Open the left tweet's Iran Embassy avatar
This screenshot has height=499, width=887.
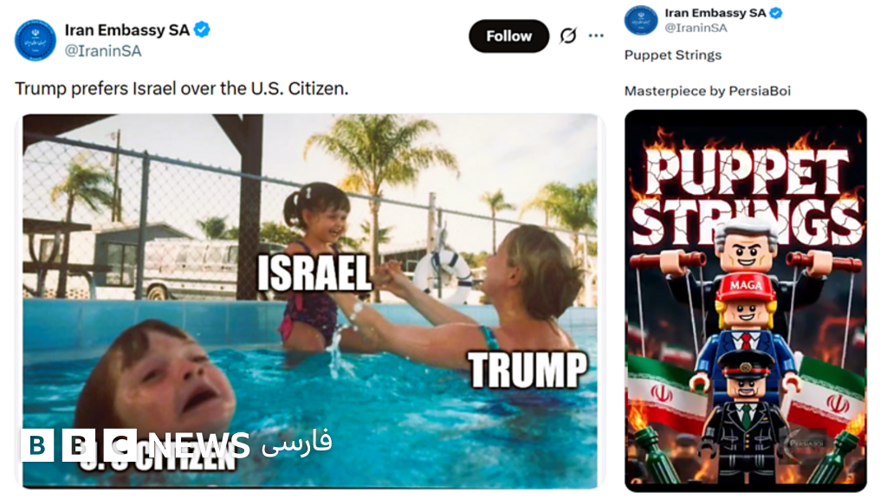point(36,39)
